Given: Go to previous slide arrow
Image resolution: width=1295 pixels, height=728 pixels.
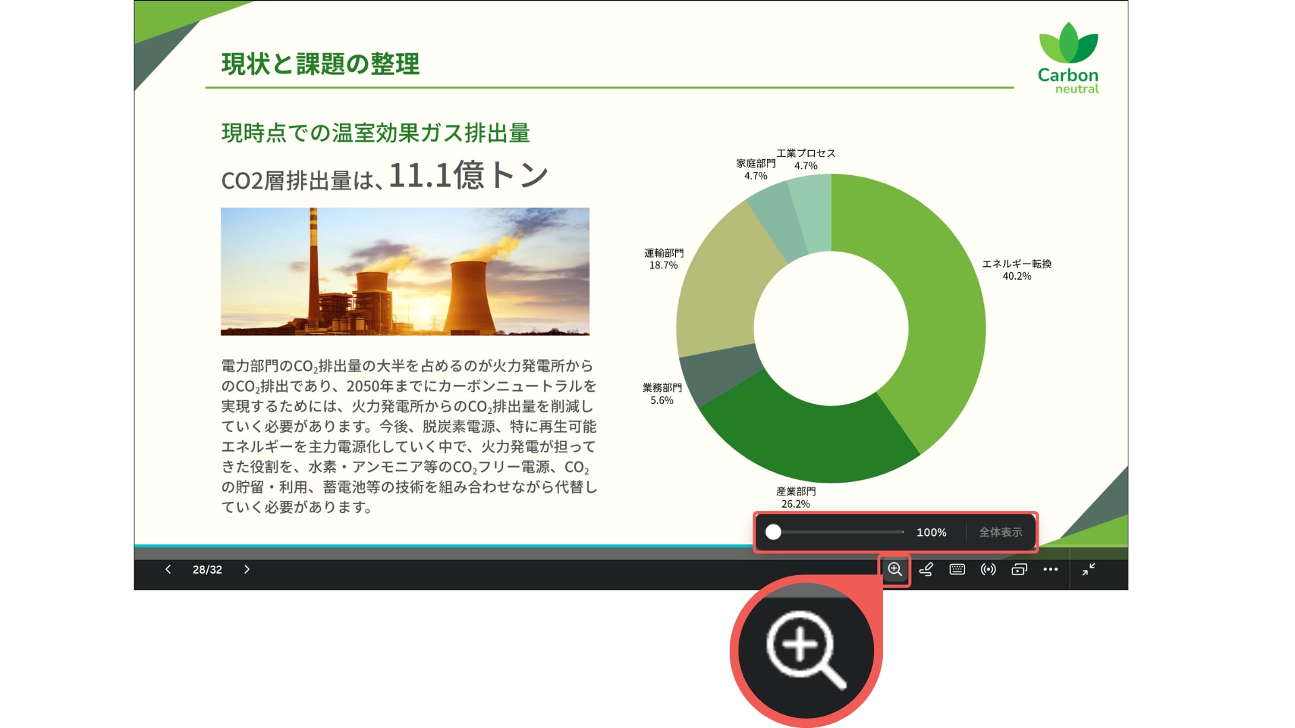Looking at the screenshot, I should click(168, 570).
